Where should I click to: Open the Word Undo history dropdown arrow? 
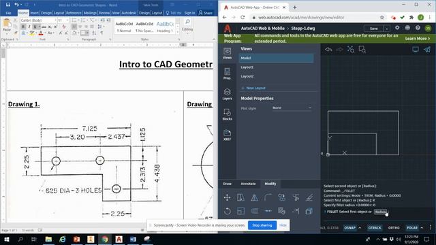click(21, 5)
